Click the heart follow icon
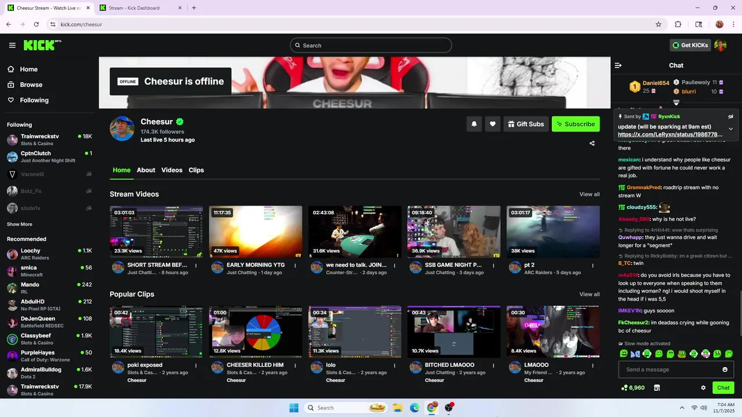742x417 pixels. pos(493,124)
